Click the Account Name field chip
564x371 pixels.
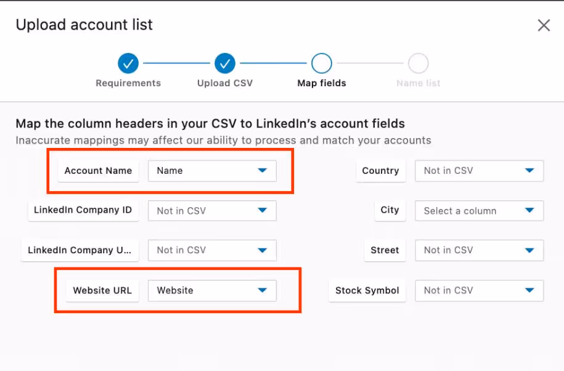coord(98,171)
